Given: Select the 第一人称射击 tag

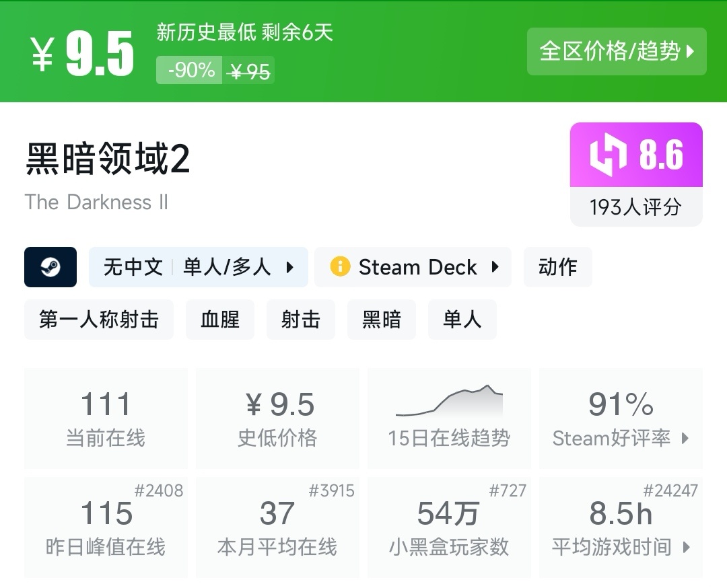Looking at the screenshot, I should (98, 320).
